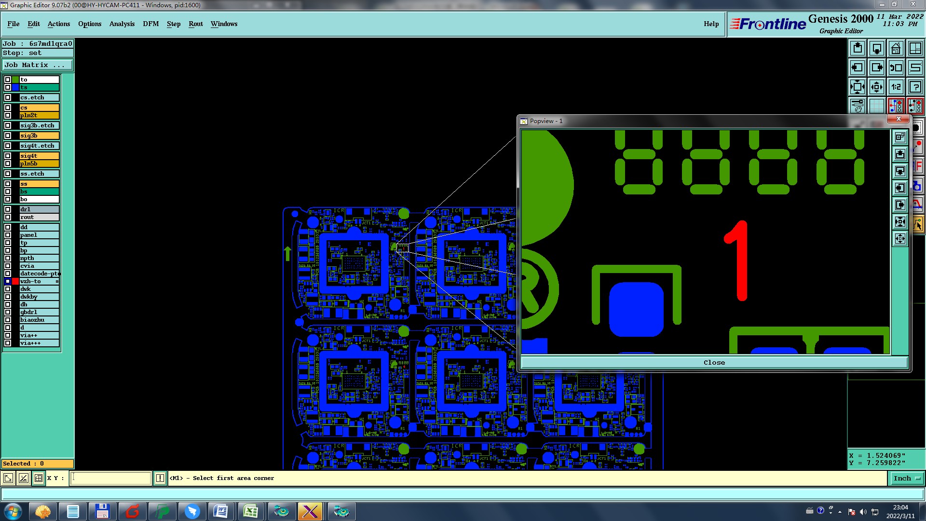Open the Job Matrix ... selector
Screen dimensions: 926x521
point(38,65)
